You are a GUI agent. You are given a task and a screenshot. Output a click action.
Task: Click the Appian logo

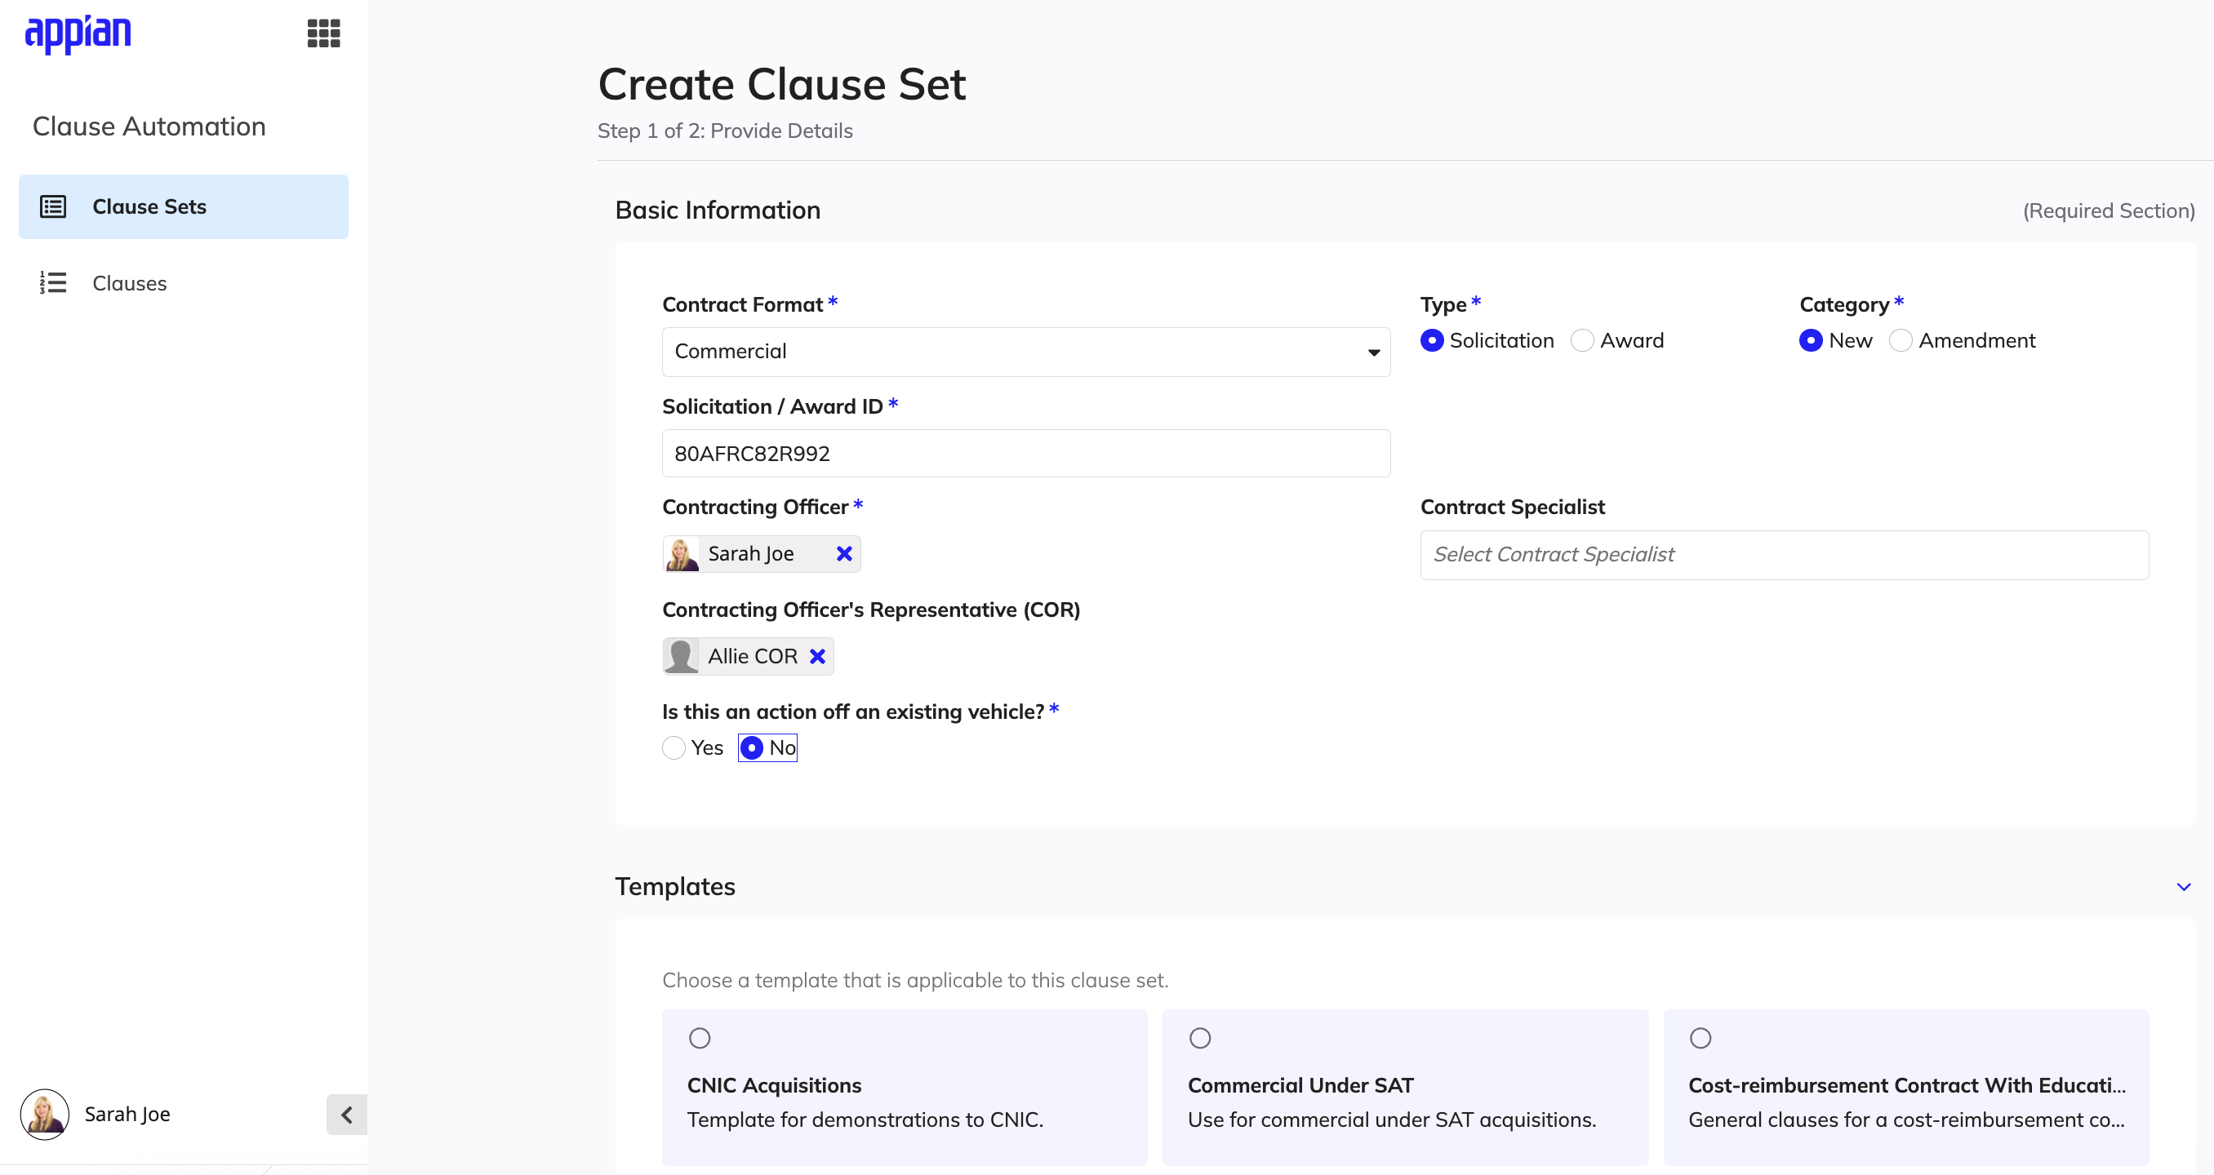click(78, 34)
